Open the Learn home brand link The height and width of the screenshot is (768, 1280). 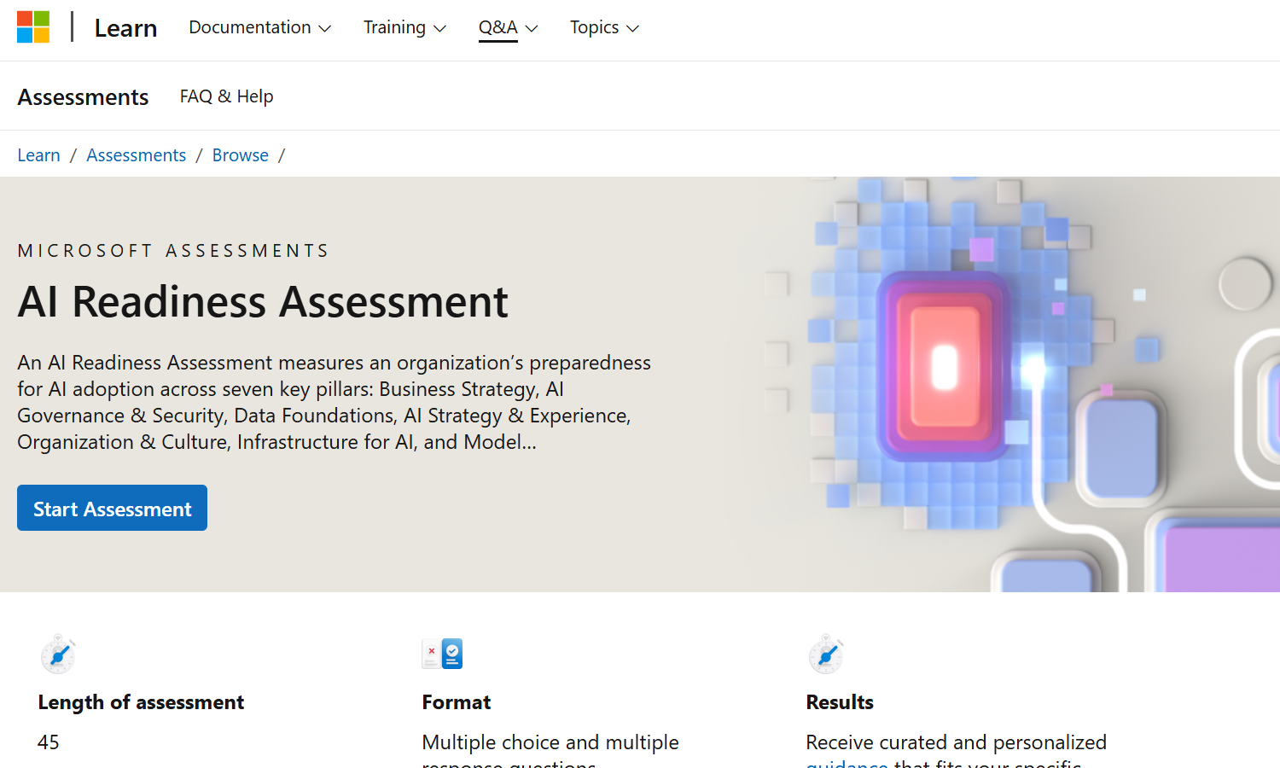tap(125, 28)
